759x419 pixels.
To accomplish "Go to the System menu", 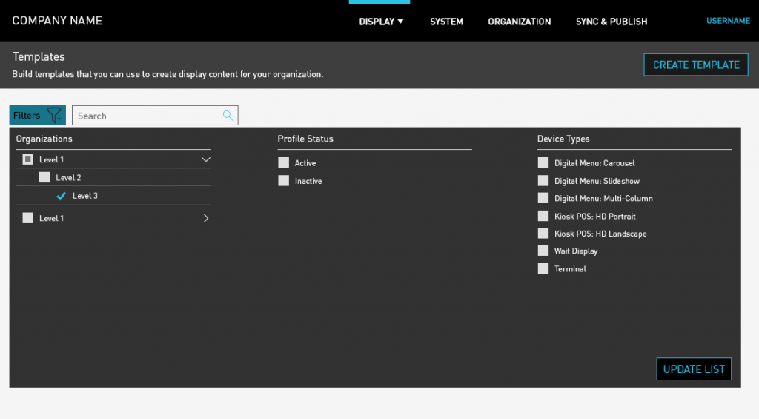I will 446,22.
